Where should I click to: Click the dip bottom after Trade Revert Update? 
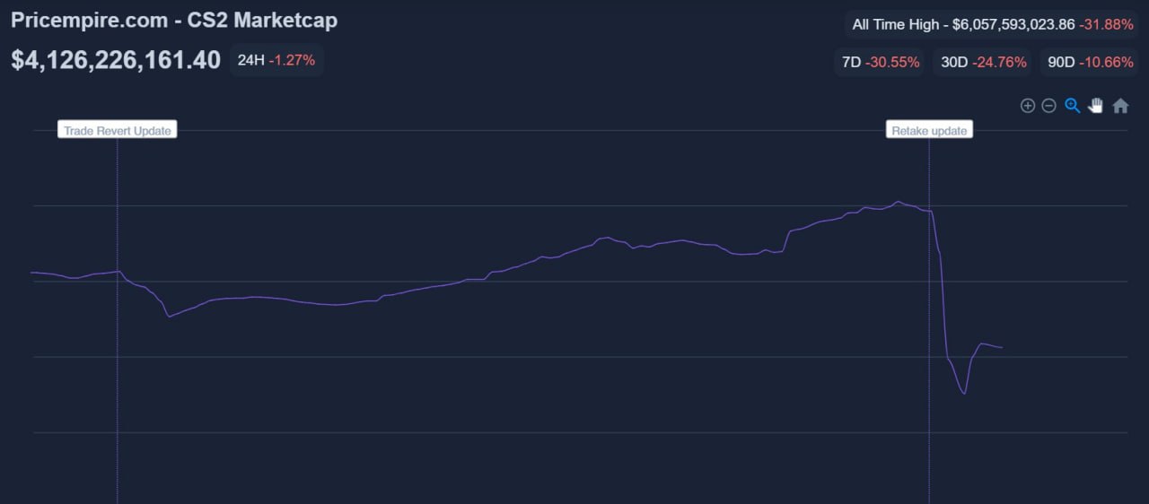169,317
